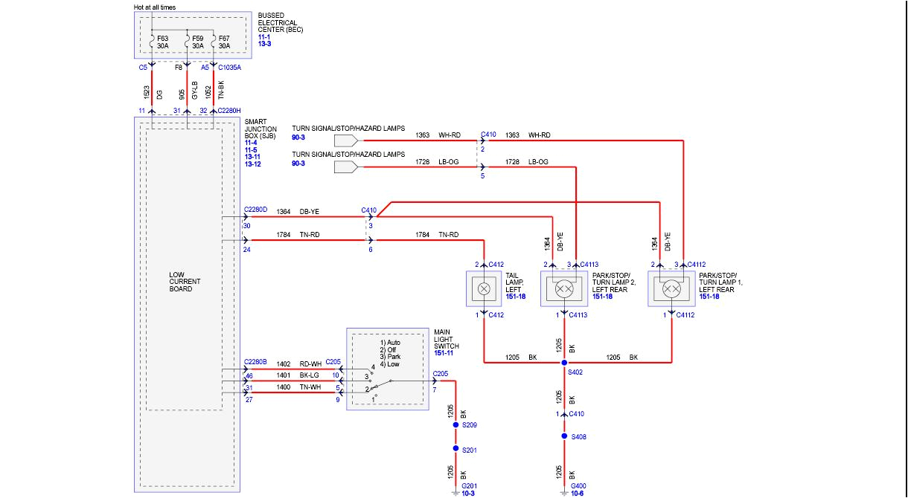Viewport: 908px width, 498px height.
Task: Open the 13-12 reference under Smart Junction Box
Action: point(254,164)
